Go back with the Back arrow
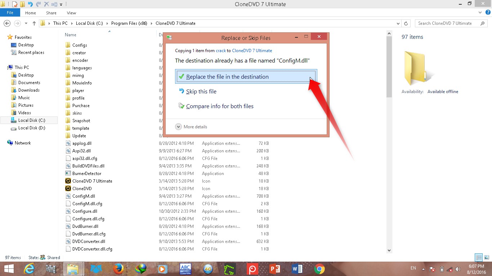The width and height of the screenshot is (492, 276). (7, 23)
